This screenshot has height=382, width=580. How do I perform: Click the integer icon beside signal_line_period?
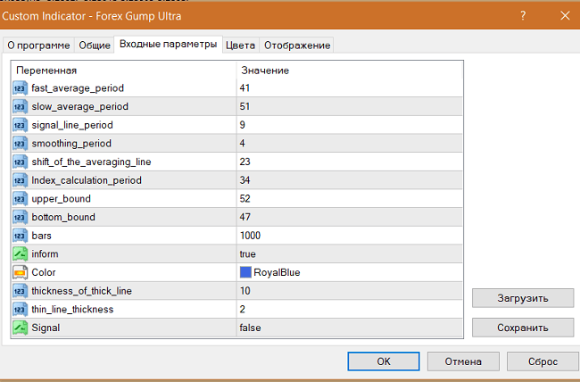point(20,126)
